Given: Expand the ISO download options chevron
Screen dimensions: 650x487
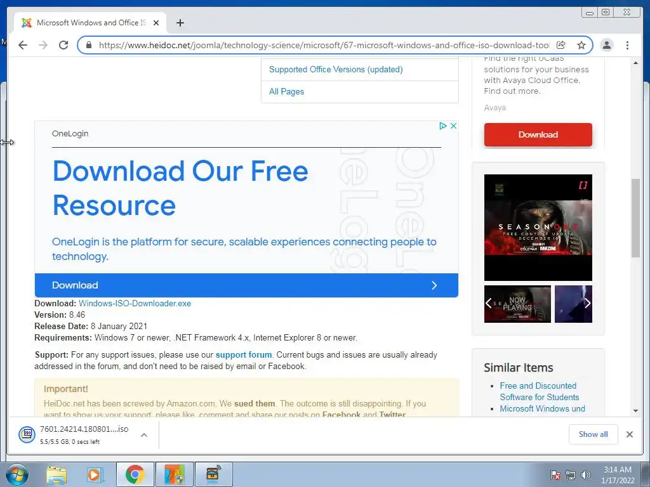Looking at the screenshot, I should click(144, 435).
